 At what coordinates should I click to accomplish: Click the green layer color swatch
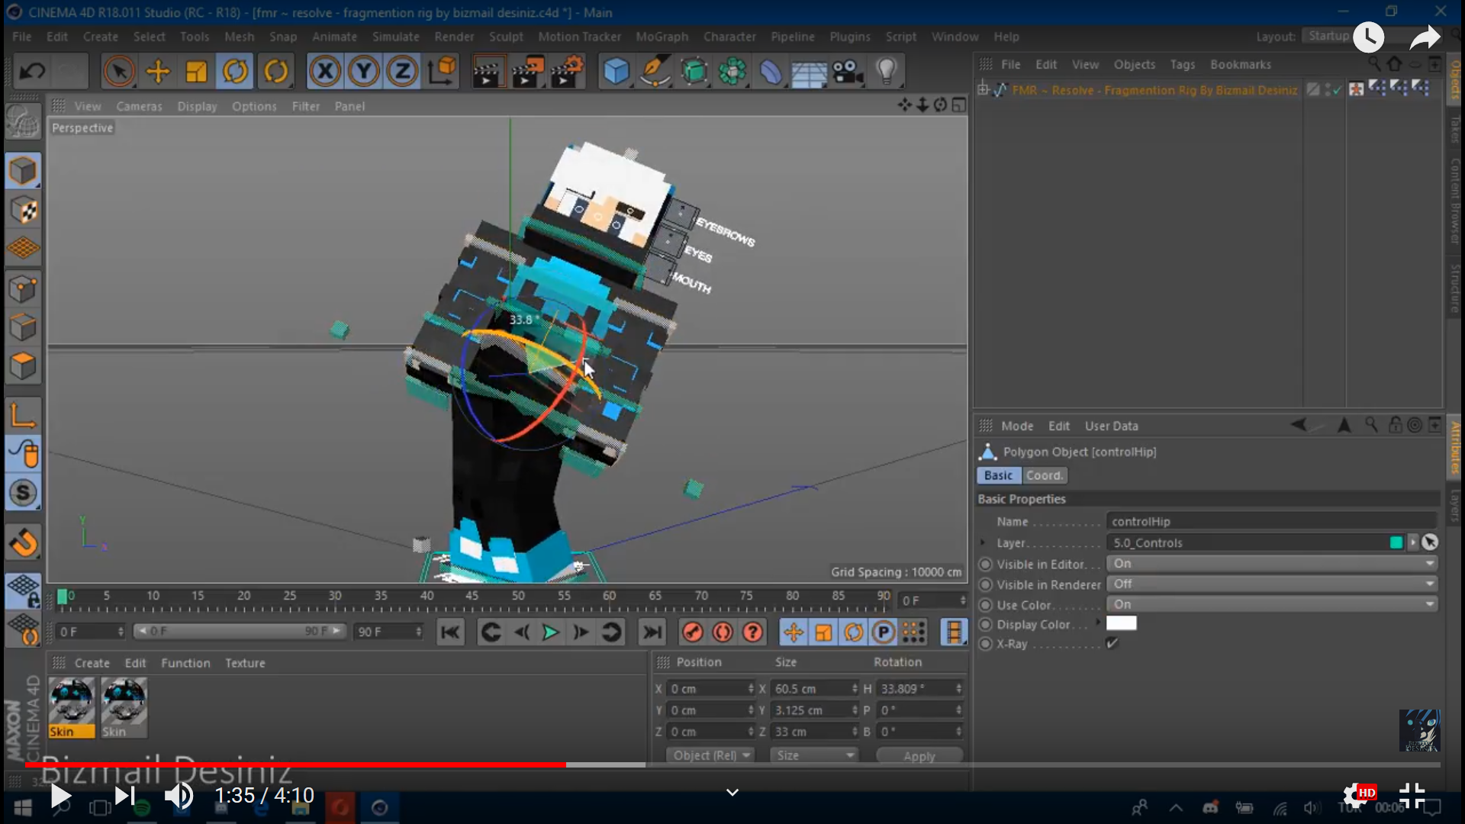[x=1396, y=542]
